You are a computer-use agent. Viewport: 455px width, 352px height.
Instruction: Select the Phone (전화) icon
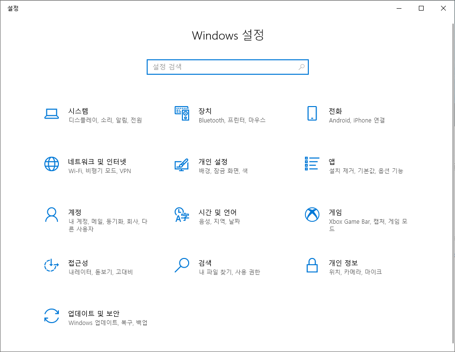tap(312, 113)
